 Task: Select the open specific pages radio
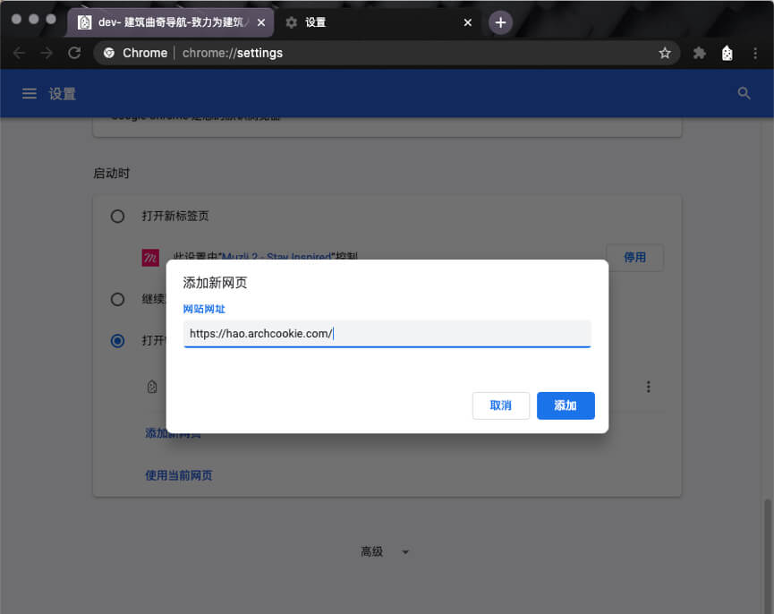(117, 340)
